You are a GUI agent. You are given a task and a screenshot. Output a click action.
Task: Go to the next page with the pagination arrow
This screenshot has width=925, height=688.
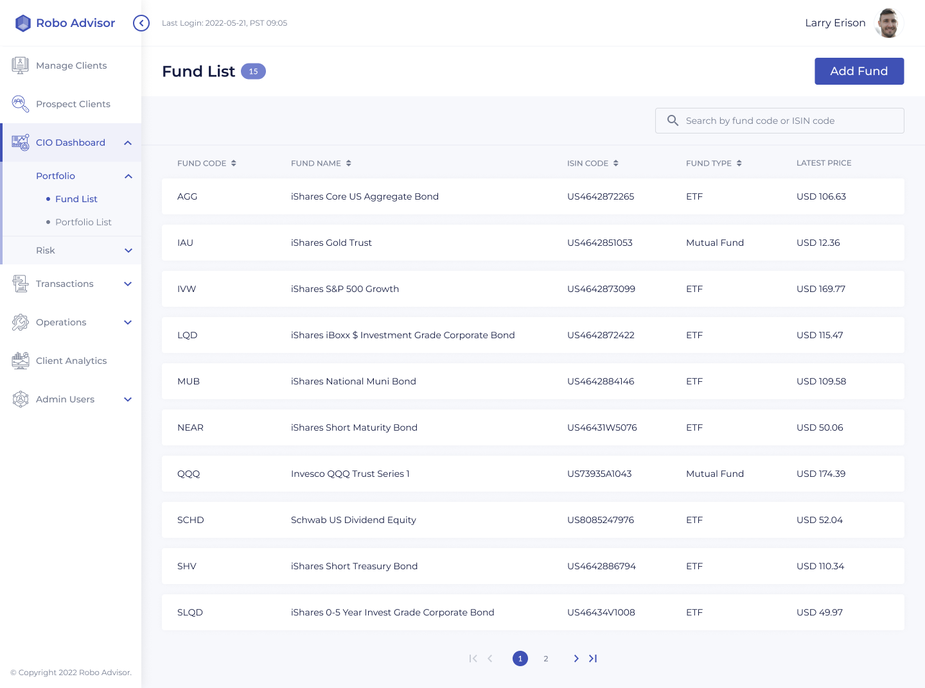(x=576, y=658)
